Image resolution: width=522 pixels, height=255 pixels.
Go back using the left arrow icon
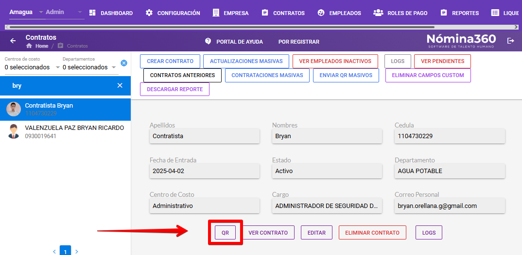[x=13, y=41]
